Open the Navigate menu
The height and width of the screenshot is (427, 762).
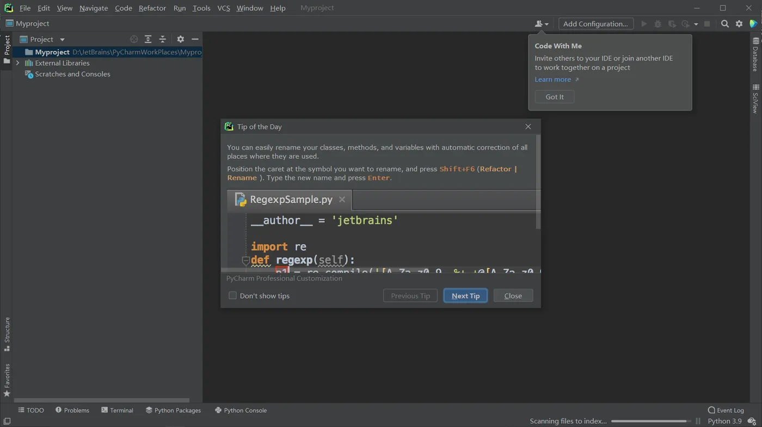94,8
